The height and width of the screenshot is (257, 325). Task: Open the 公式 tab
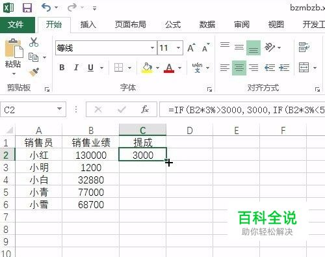click(173, 25)
